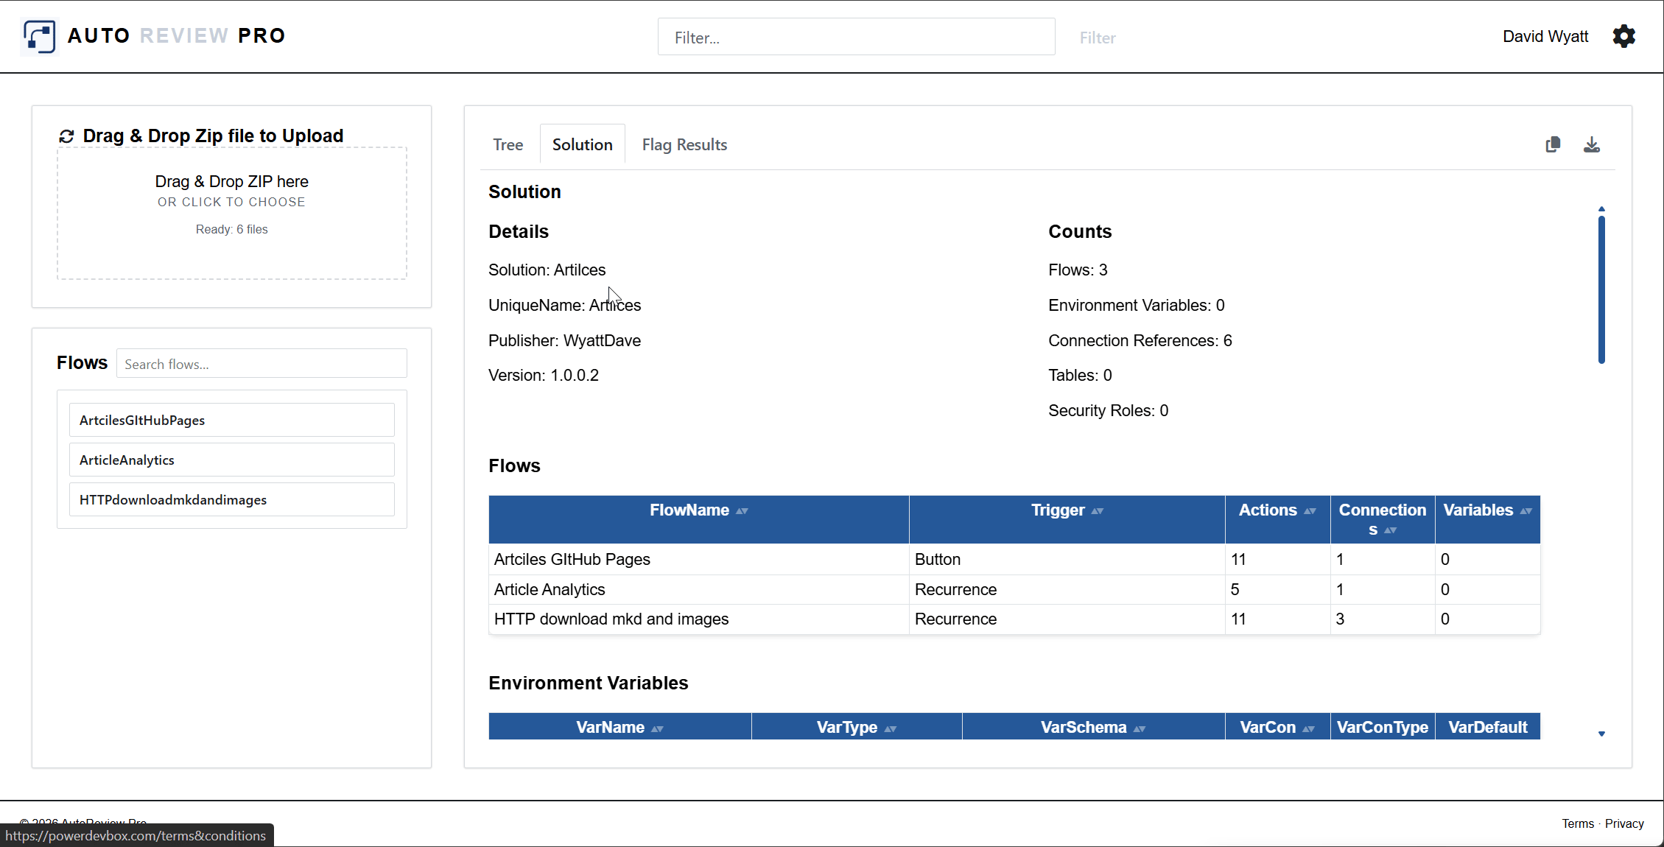Switch to the Tree tab

pyautogui.click(x=508, y=144)
